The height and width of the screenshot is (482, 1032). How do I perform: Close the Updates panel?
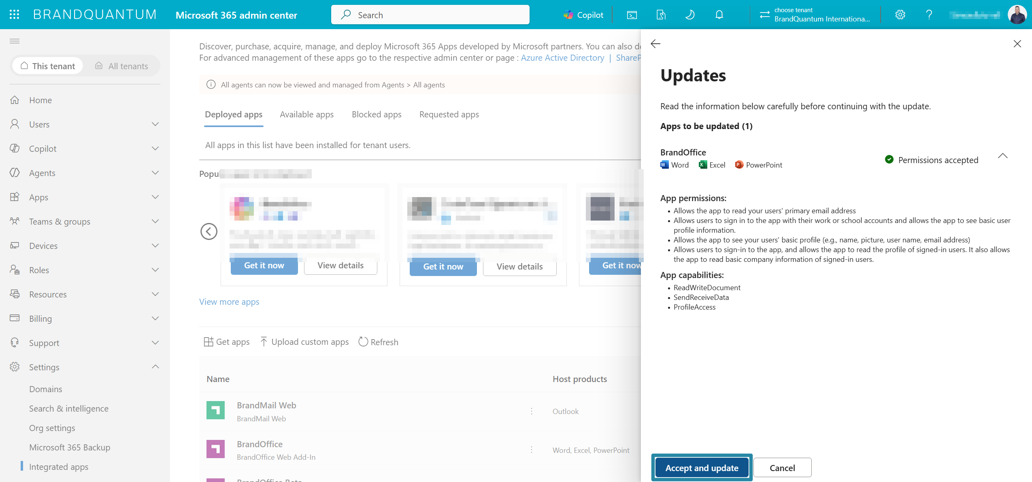1017,44
